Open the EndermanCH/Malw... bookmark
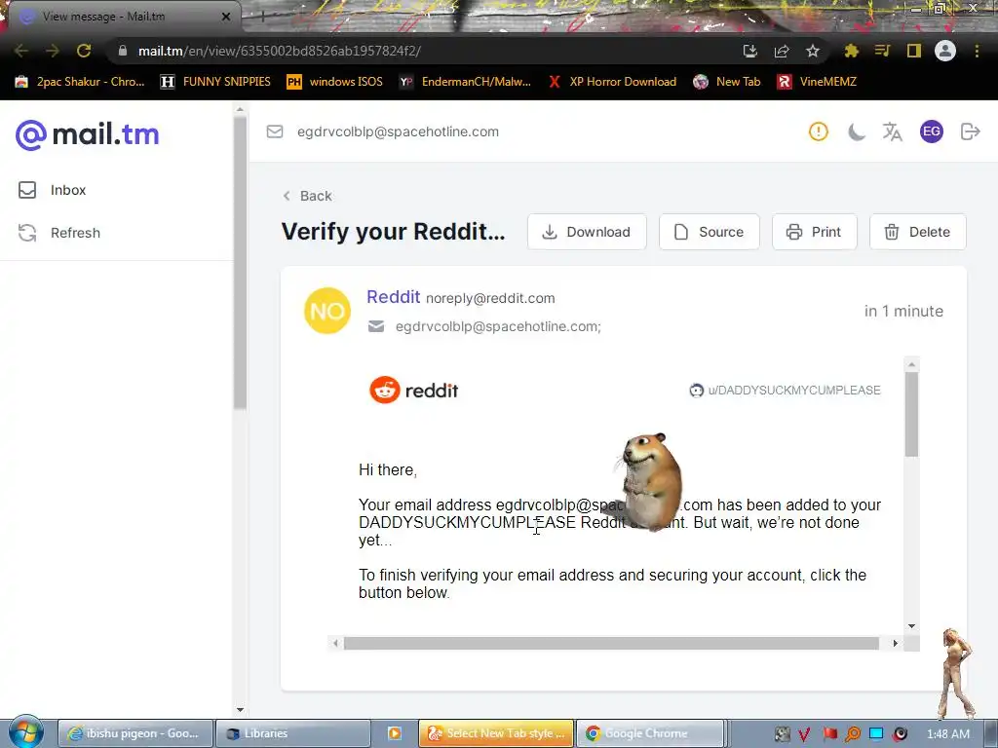This screenshot has width=998, height=748. click(465, 82)
